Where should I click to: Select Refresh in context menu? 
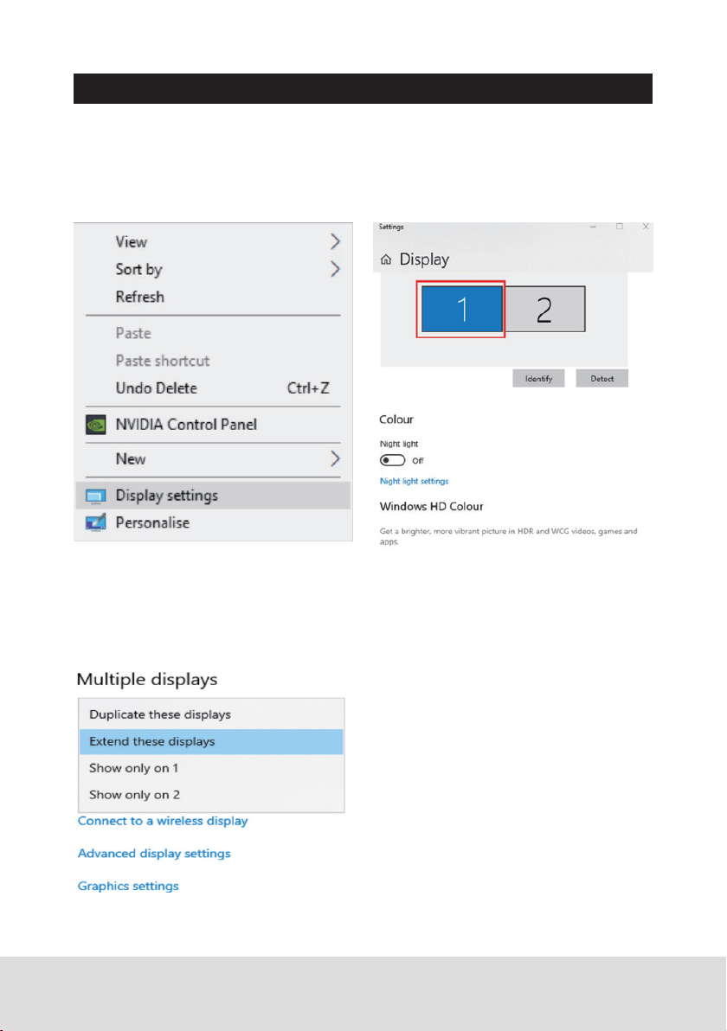[x=140, y=297]
